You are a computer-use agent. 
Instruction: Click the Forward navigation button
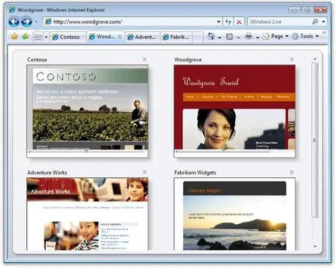click(26, 22)
